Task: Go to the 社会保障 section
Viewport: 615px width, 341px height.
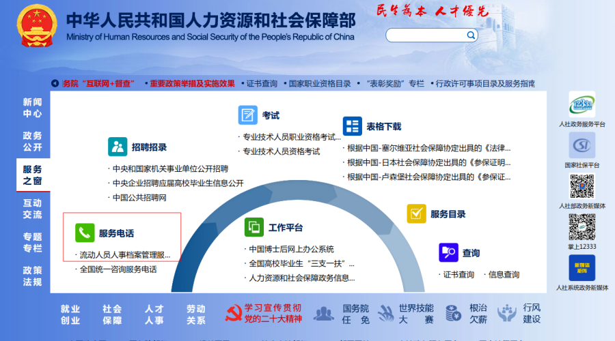Action: point(112,314)
